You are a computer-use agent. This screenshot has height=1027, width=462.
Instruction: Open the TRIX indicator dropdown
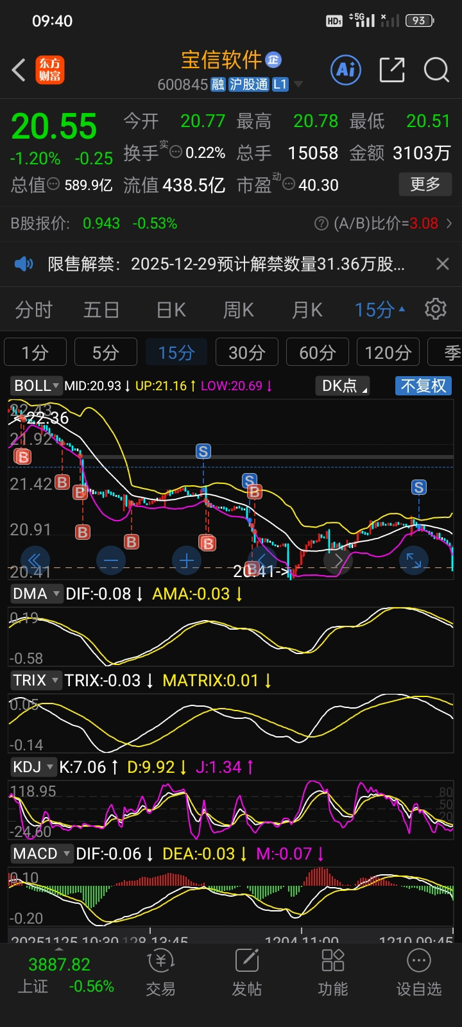[36, 680]
